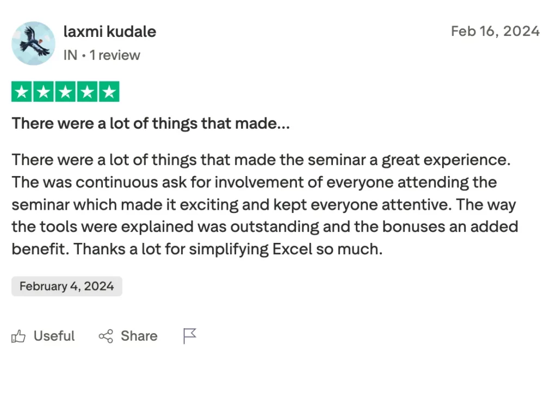Open the review title "There were a lot of things that made..."
This screenshot has height=395, width=557.
151,123
